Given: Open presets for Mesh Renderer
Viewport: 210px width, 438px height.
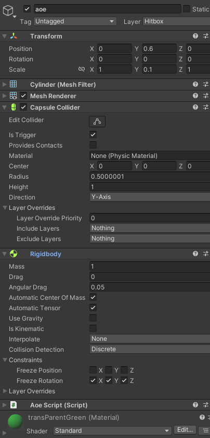Looking at the screenshot, I should point(206,96).
